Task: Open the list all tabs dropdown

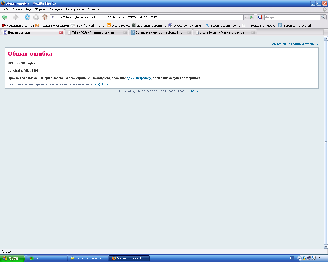Action: (x=326, y=32)
